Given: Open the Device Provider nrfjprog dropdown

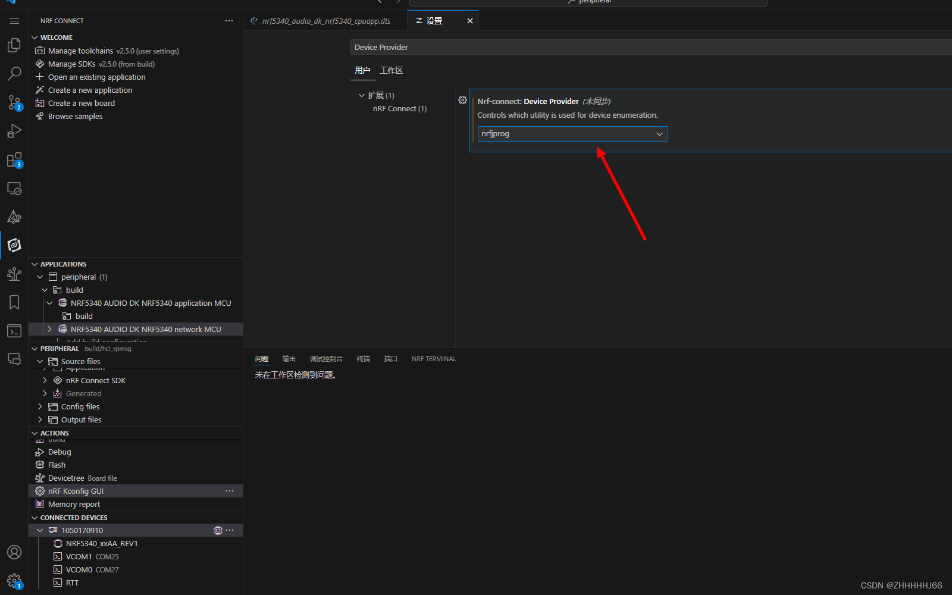Looking at the screenshot, I should [x=572, y=134].
